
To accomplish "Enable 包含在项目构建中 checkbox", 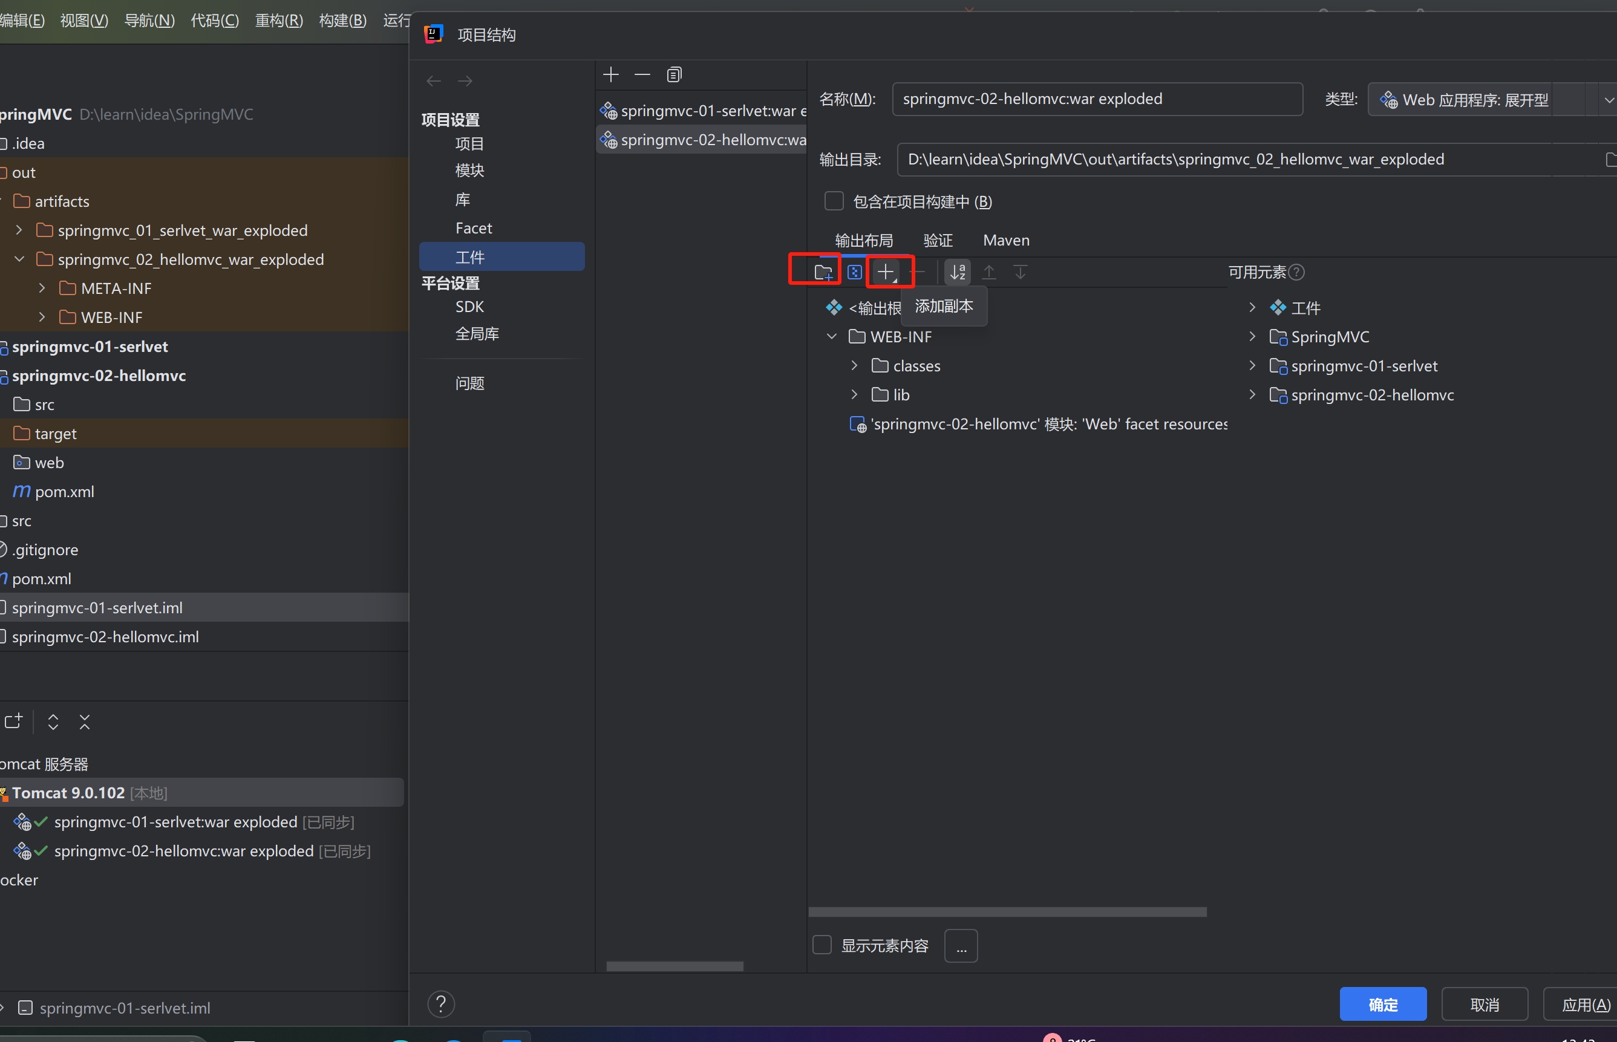I will click(x=833, y=201).
